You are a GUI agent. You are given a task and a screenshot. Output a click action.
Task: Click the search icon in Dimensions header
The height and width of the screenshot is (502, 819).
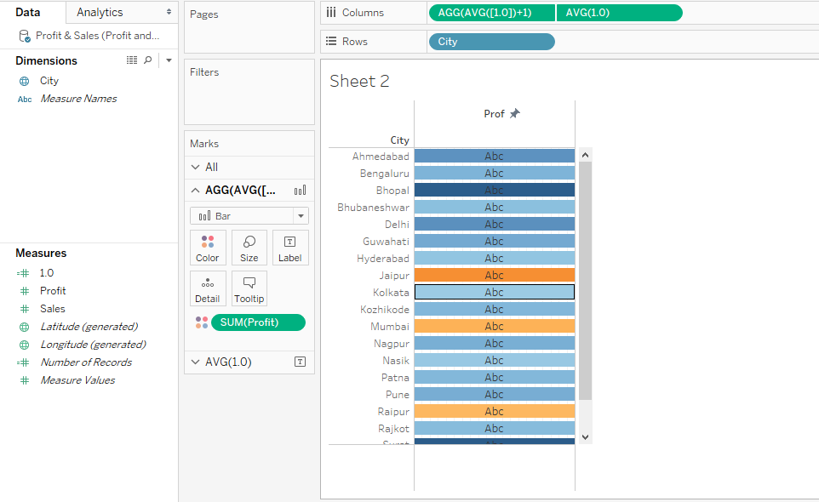click(148, 60)
